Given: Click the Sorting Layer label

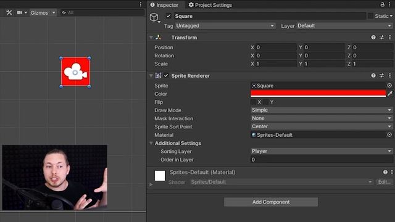Looking at the screenshot, I should [176, 151].
